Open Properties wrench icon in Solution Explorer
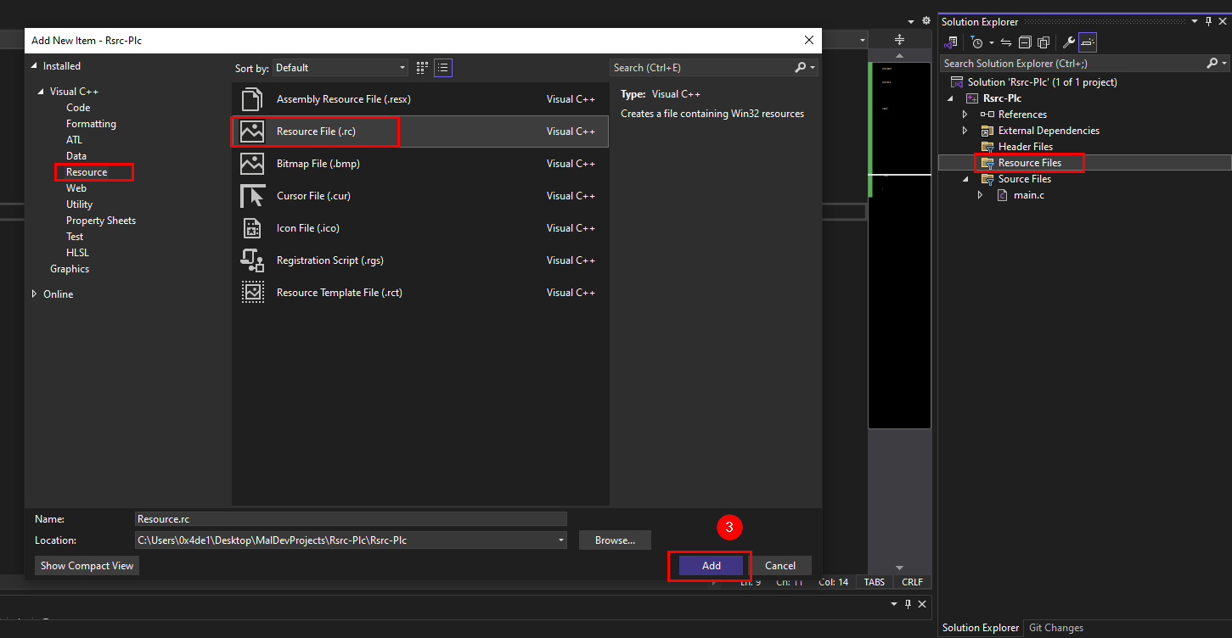Screen dimensions: 1232x638 click(1069, 42)
